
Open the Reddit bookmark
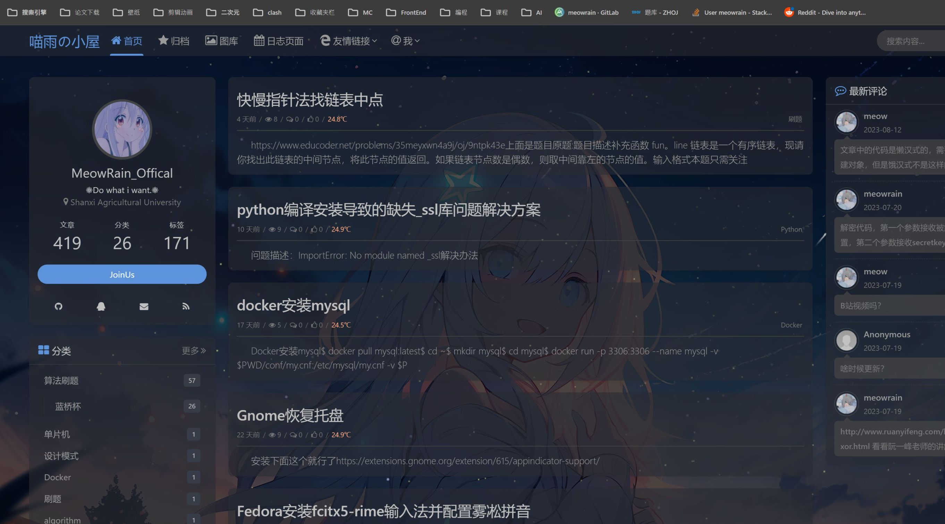825,13
